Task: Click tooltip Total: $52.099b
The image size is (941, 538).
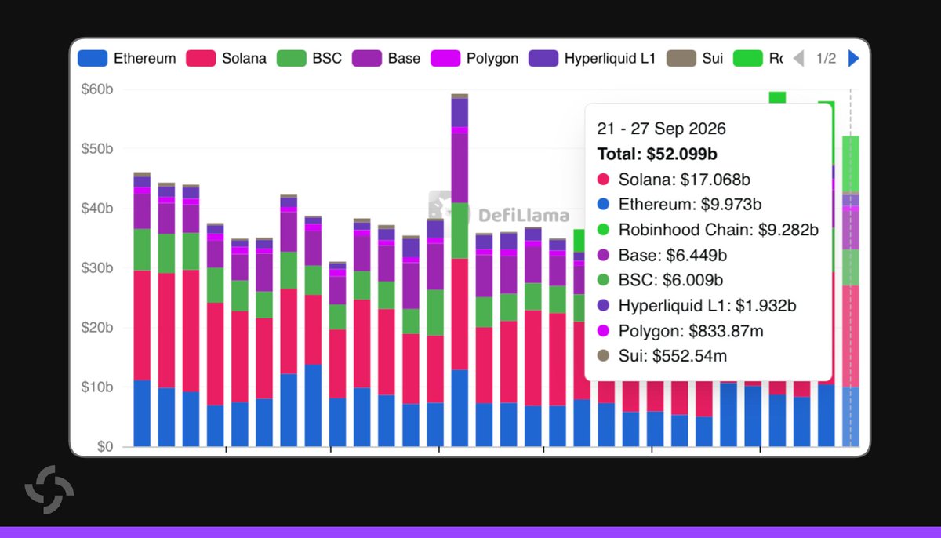Action: [657, 154]
